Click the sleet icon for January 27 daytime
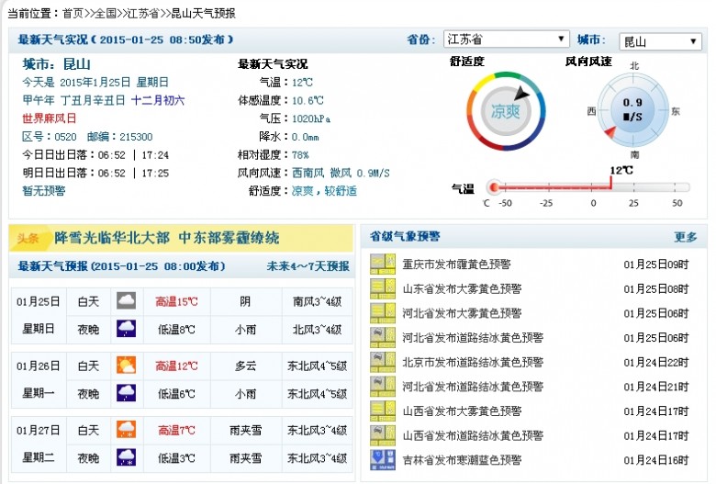 click(x=126, y=430)
